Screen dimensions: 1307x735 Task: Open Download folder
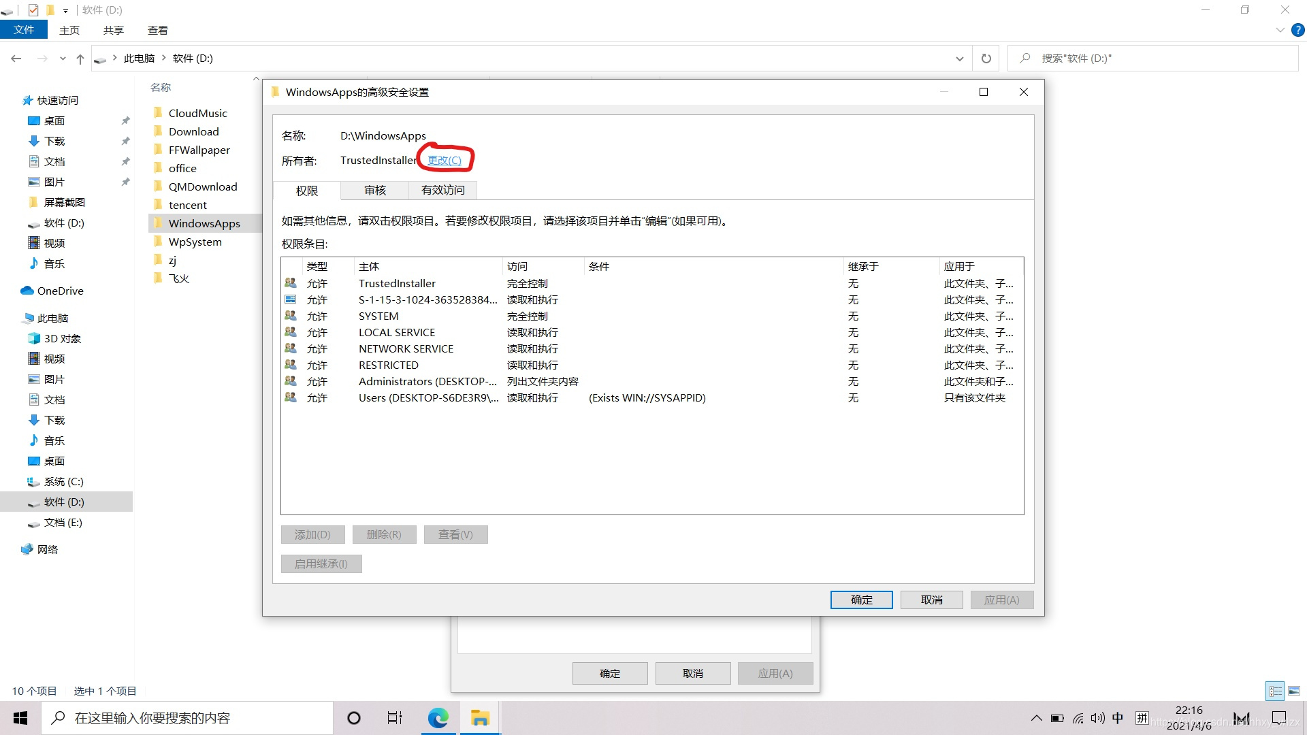[x=193, y=131]
